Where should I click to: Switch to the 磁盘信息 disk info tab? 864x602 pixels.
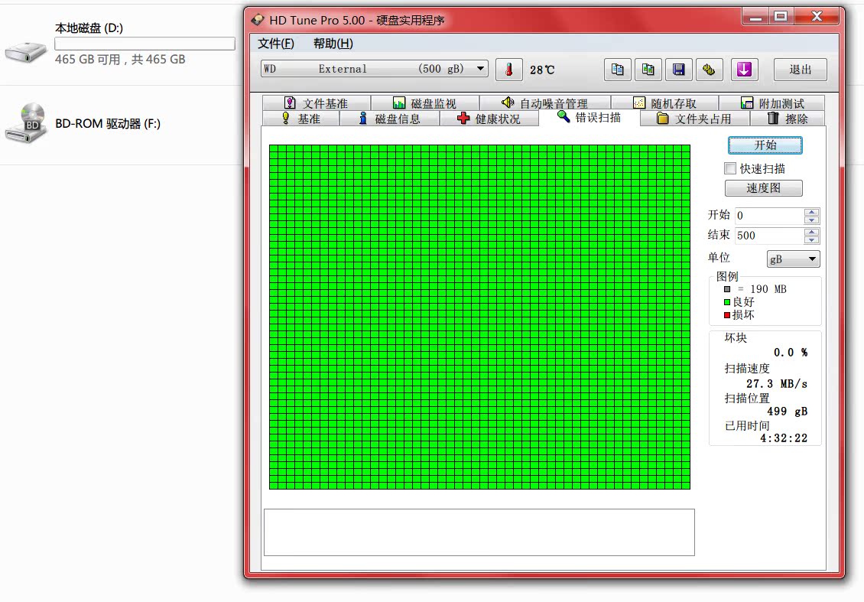tap(389, 119)
